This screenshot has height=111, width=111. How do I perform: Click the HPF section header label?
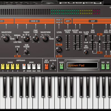(x=68, y=21)
